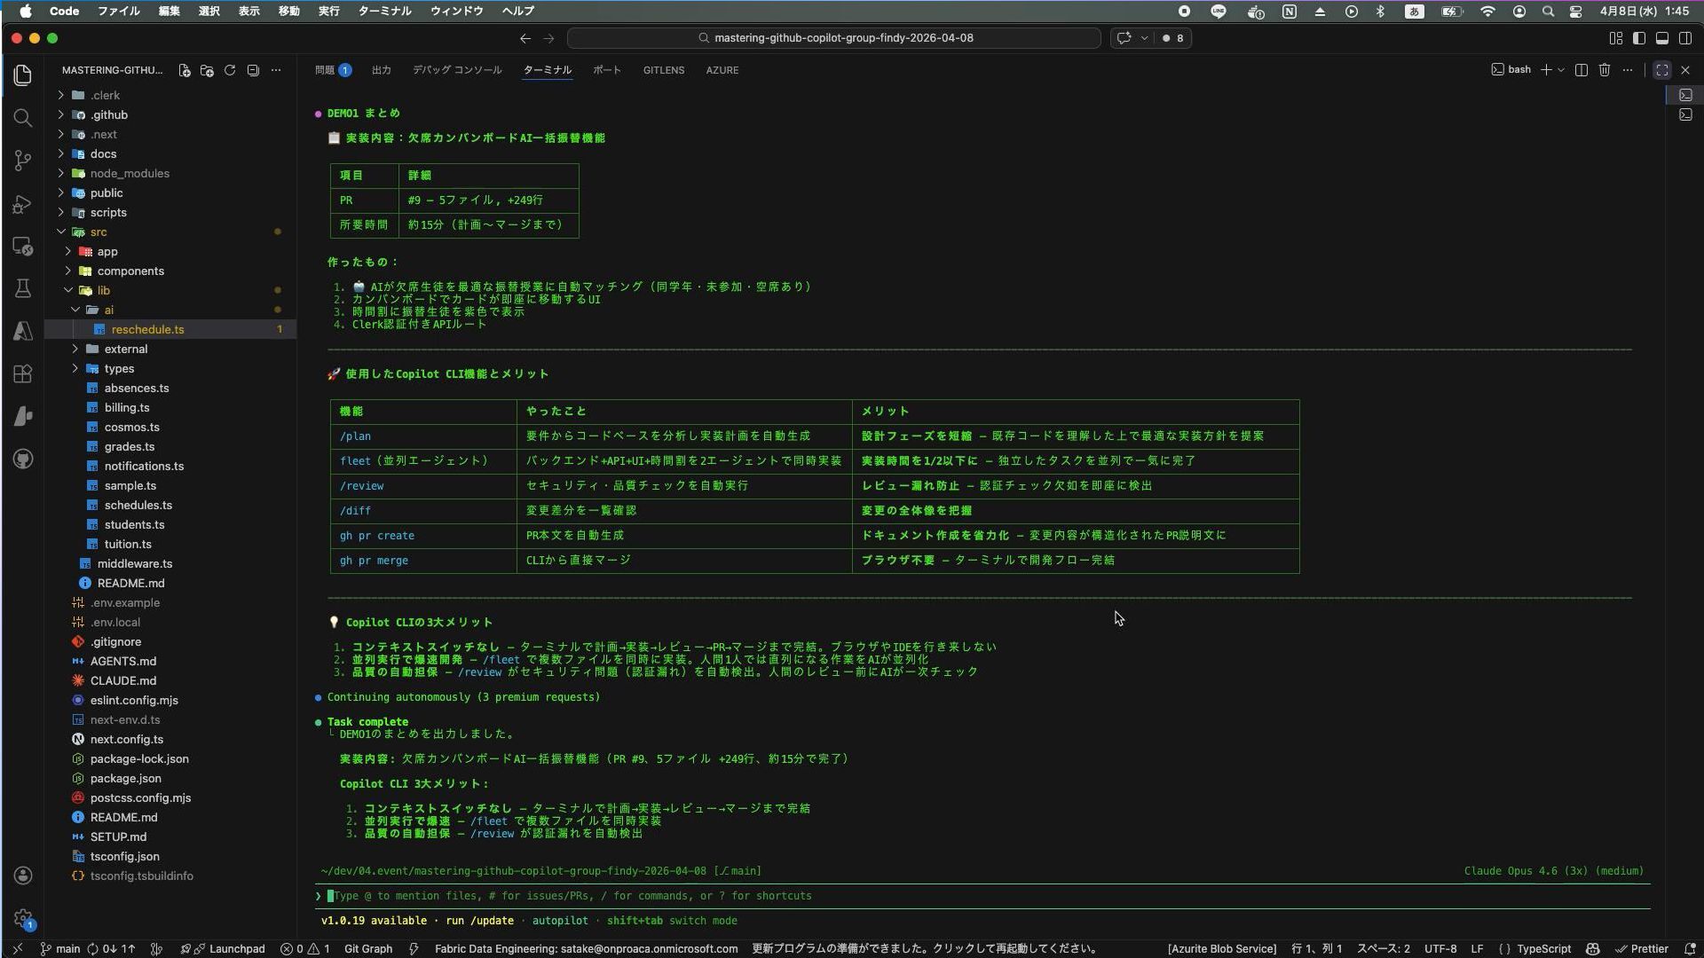The width and height of the screenshot is (1704, 958).
Task: Toggle maximized panel size button
Action: coord(1662,70)
